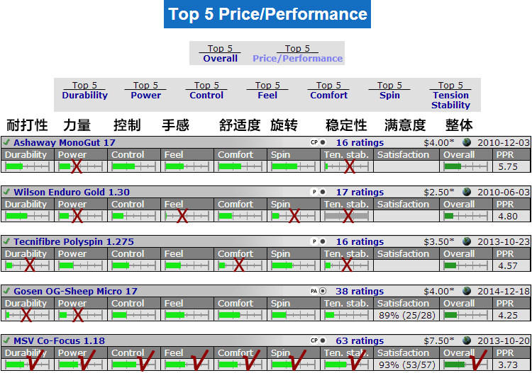Click the round dot icon on Wilson Enduro row
Viewport: 532px width, 373px height.
click(323, 192)
